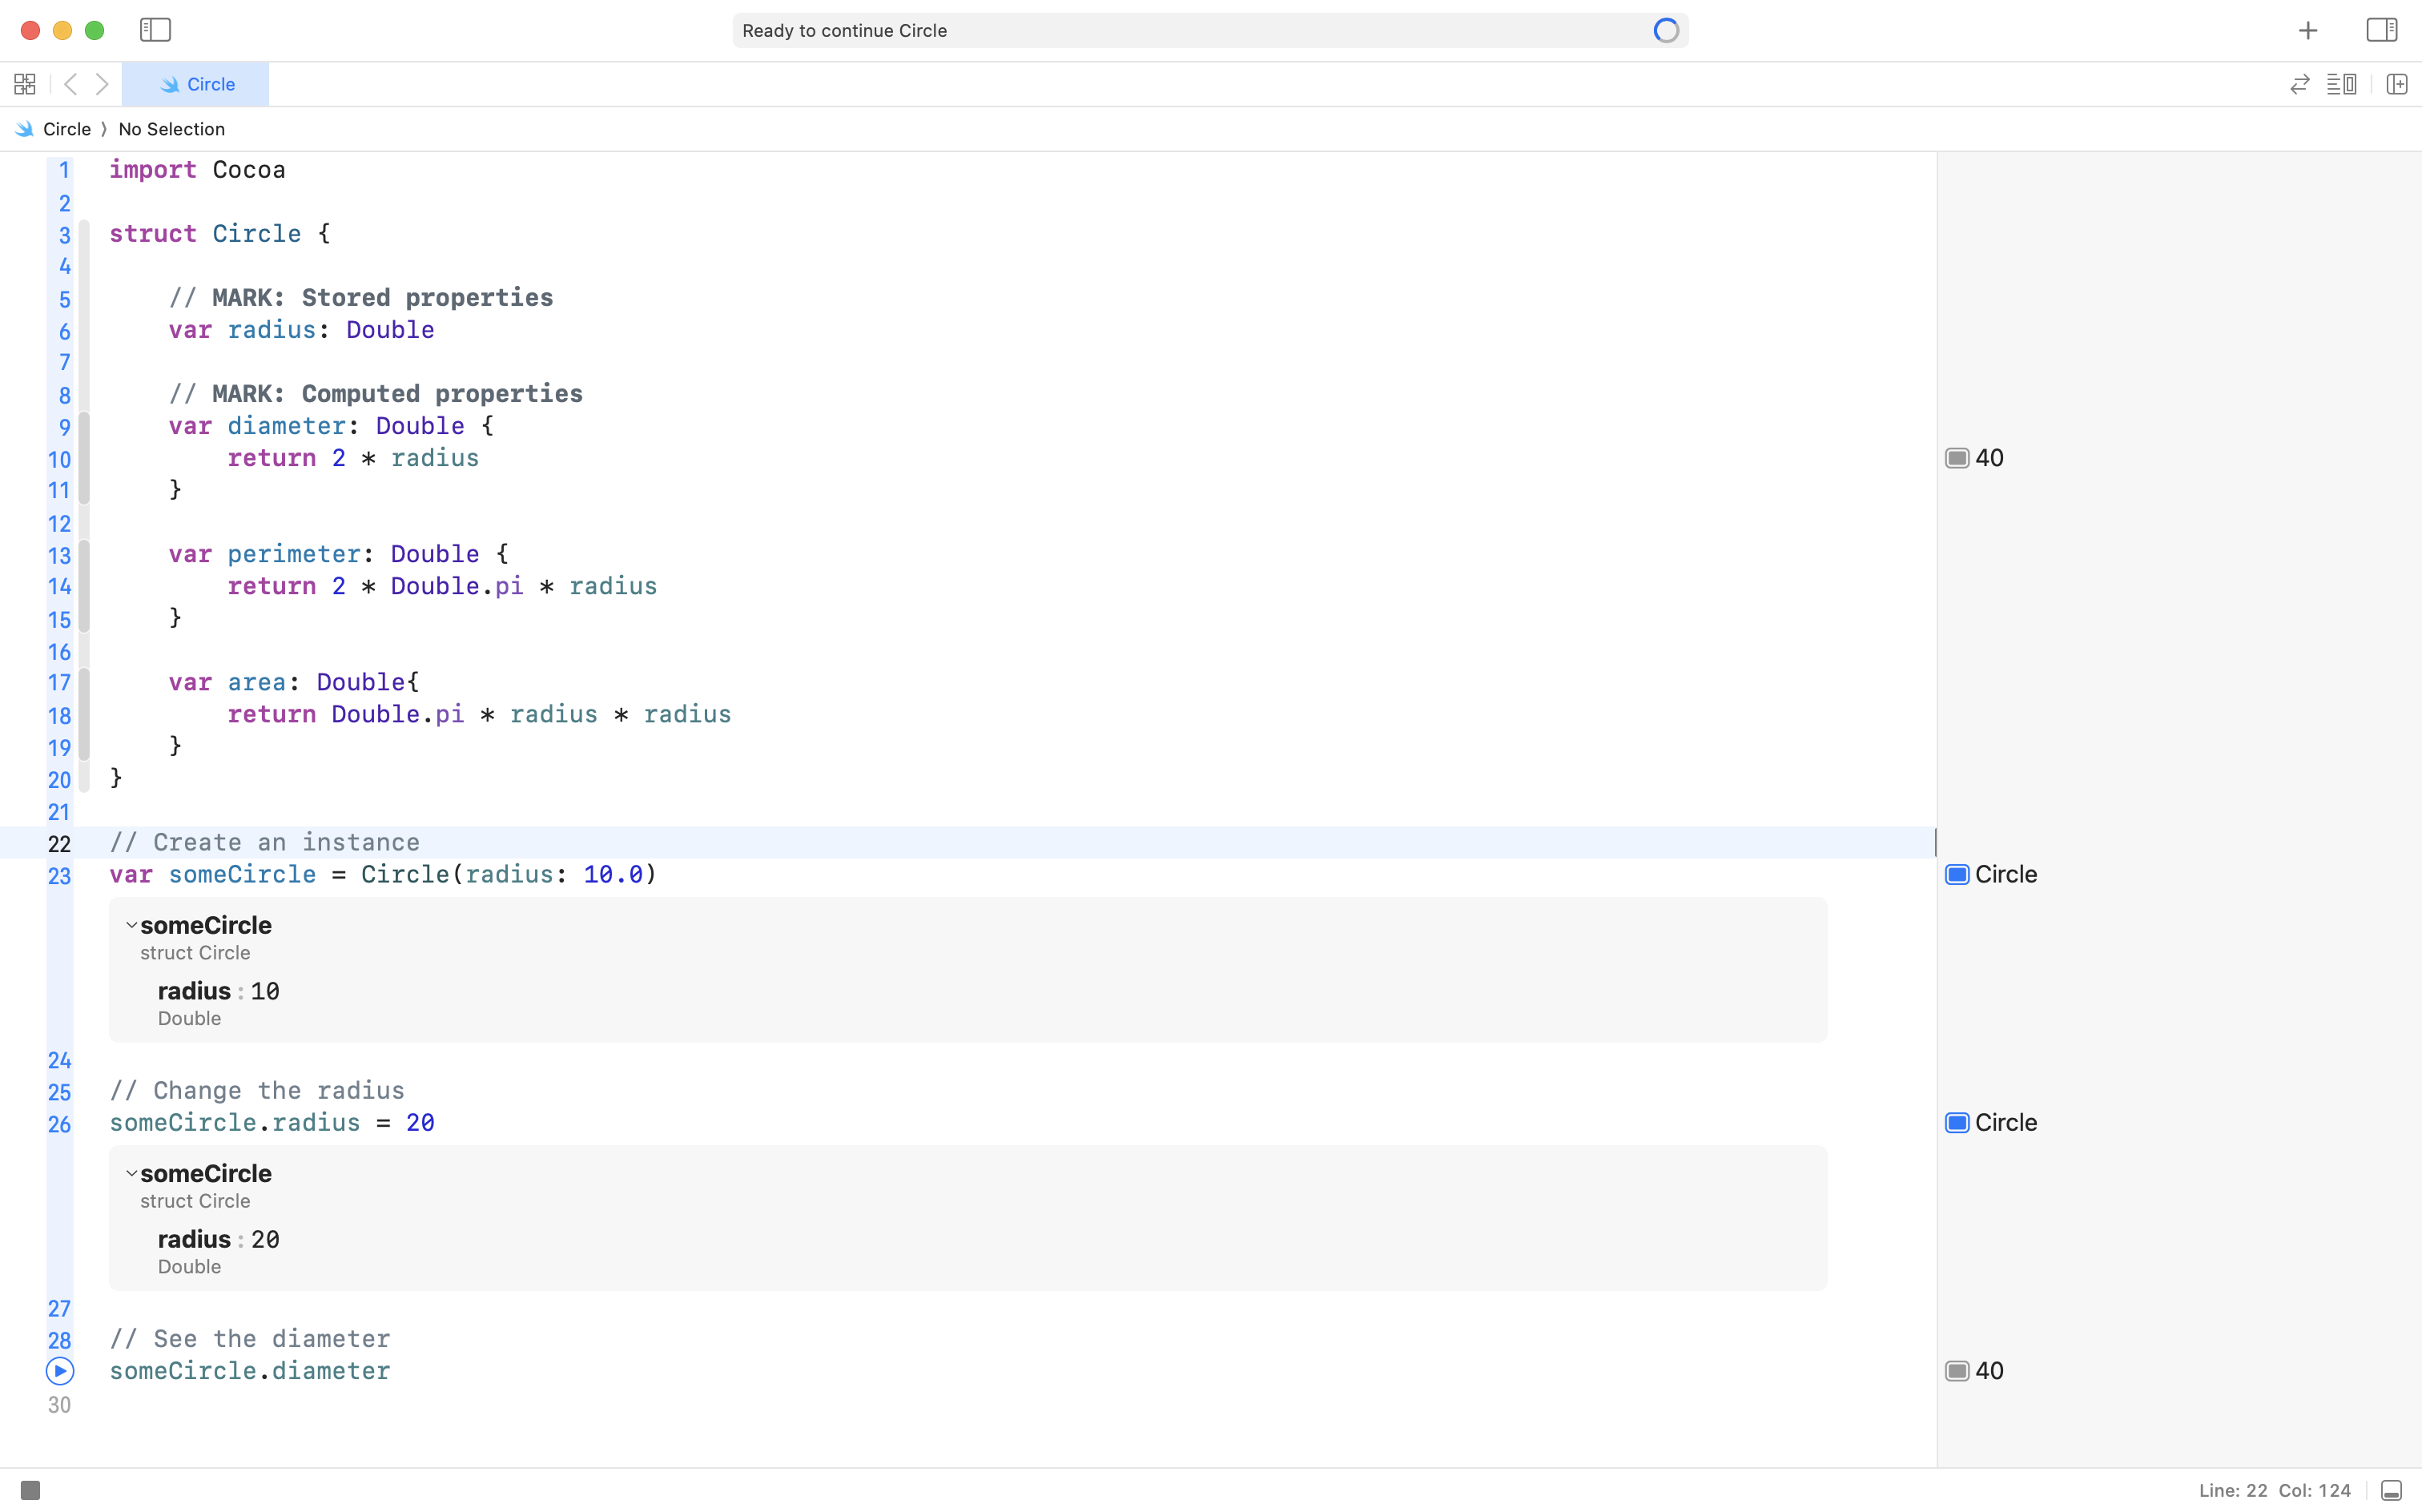Click the activity progress spinner in the toolbar

(x=1665, y=30)
